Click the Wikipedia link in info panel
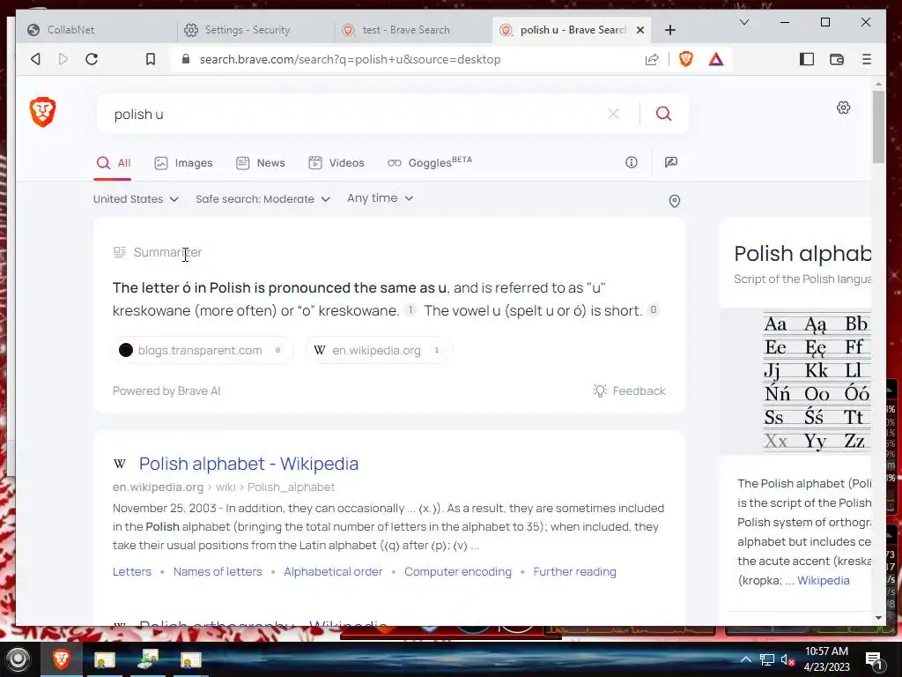 [x=824, y=580]
